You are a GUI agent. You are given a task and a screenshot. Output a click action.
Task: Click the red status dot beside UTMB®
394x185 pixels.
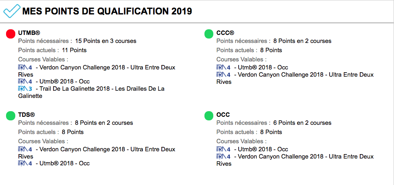click(11, 34)
